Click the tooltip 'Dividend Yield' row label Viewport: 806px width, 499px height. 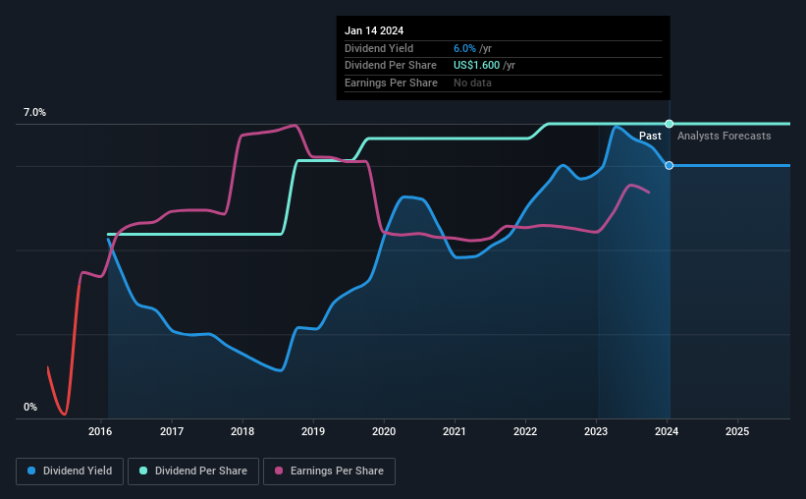[379, 48]
